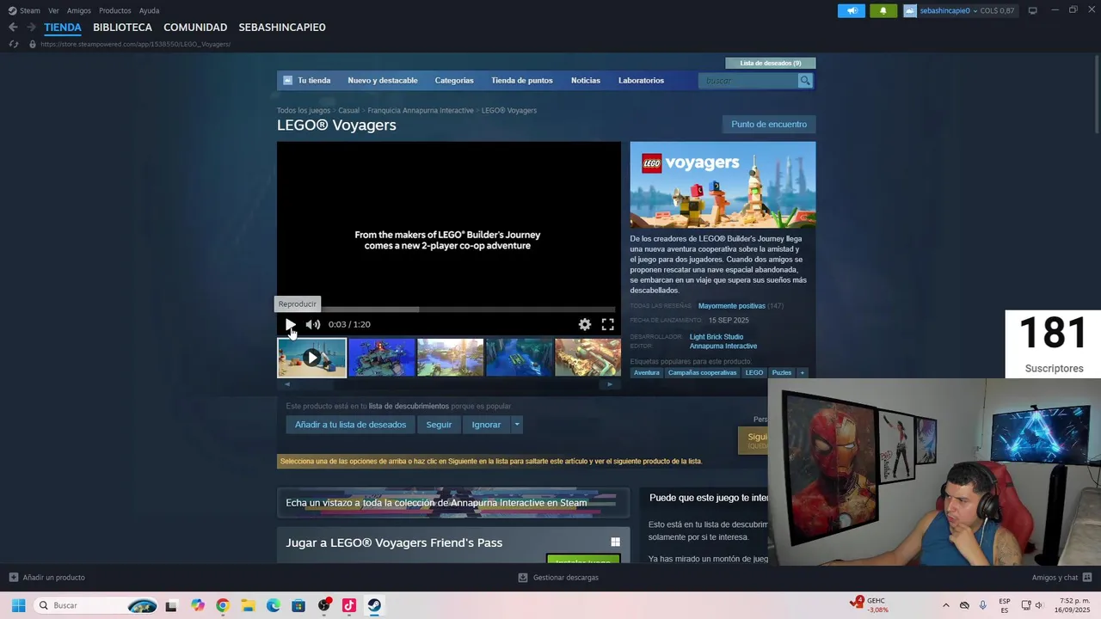This screenshot has height=619, width=1101.
Task: Open the Punto de encuentro hub
Action: pyautogui.click(x=769, y=124)
